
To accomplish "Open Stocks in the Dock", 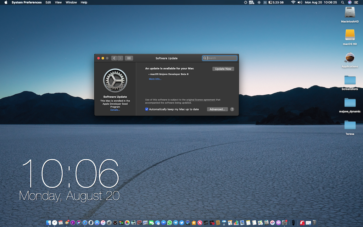I will [x=206, y=223].
